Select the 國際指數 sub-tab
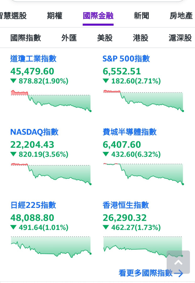The width and height of the screenshot is (195, 283). 25,38
